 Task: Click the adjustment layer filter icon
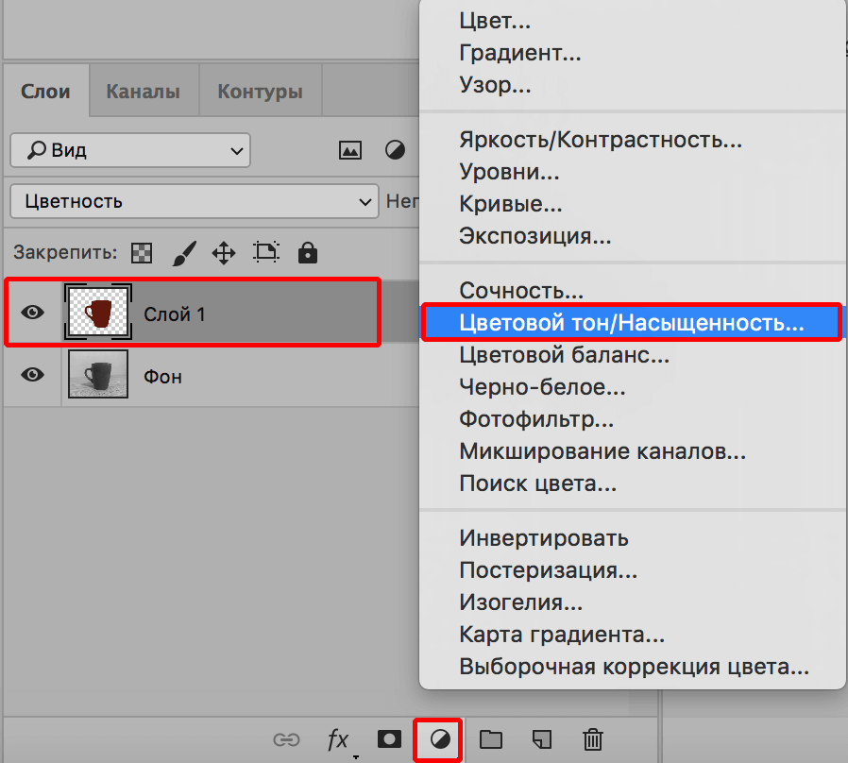(x=395, y=150)
